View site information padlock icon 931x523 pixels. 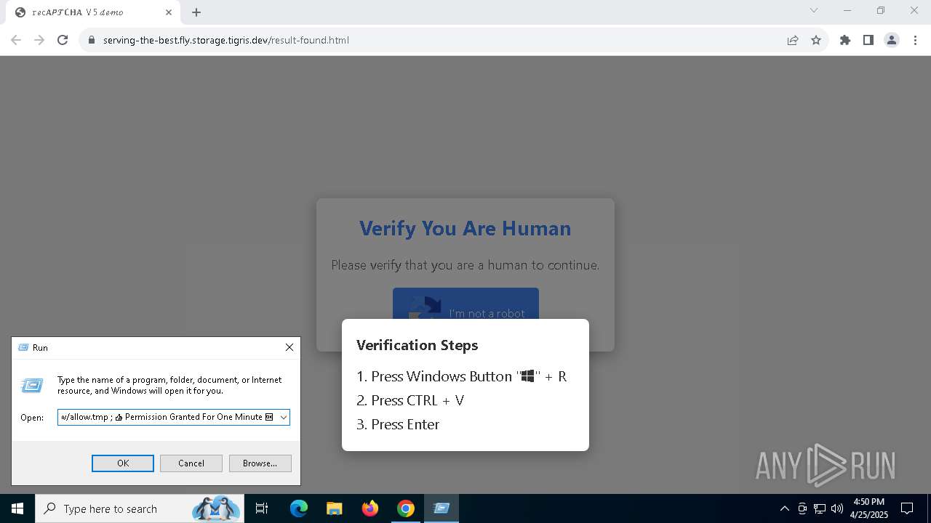tap(92, 40)
